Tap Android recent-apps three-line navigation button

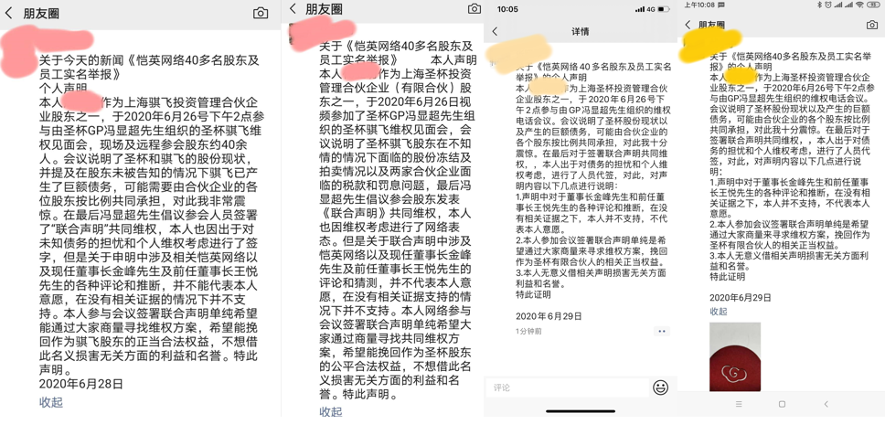coord(739,404)
